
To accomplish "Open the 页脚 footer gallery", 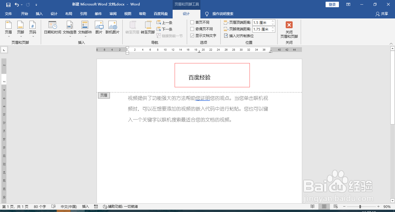I will point(20,29).
